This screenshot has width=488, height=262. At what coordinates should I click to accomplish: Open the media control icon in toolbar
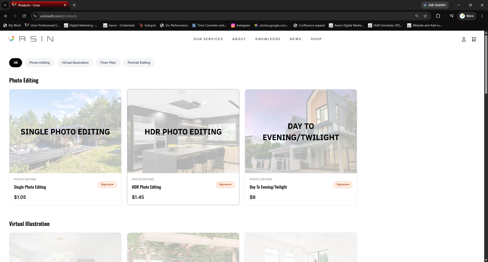click(452, 16)
